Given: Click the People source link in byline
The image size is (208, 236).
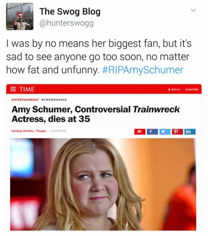Looking at the screenshot, I should [x=41, y=131].
